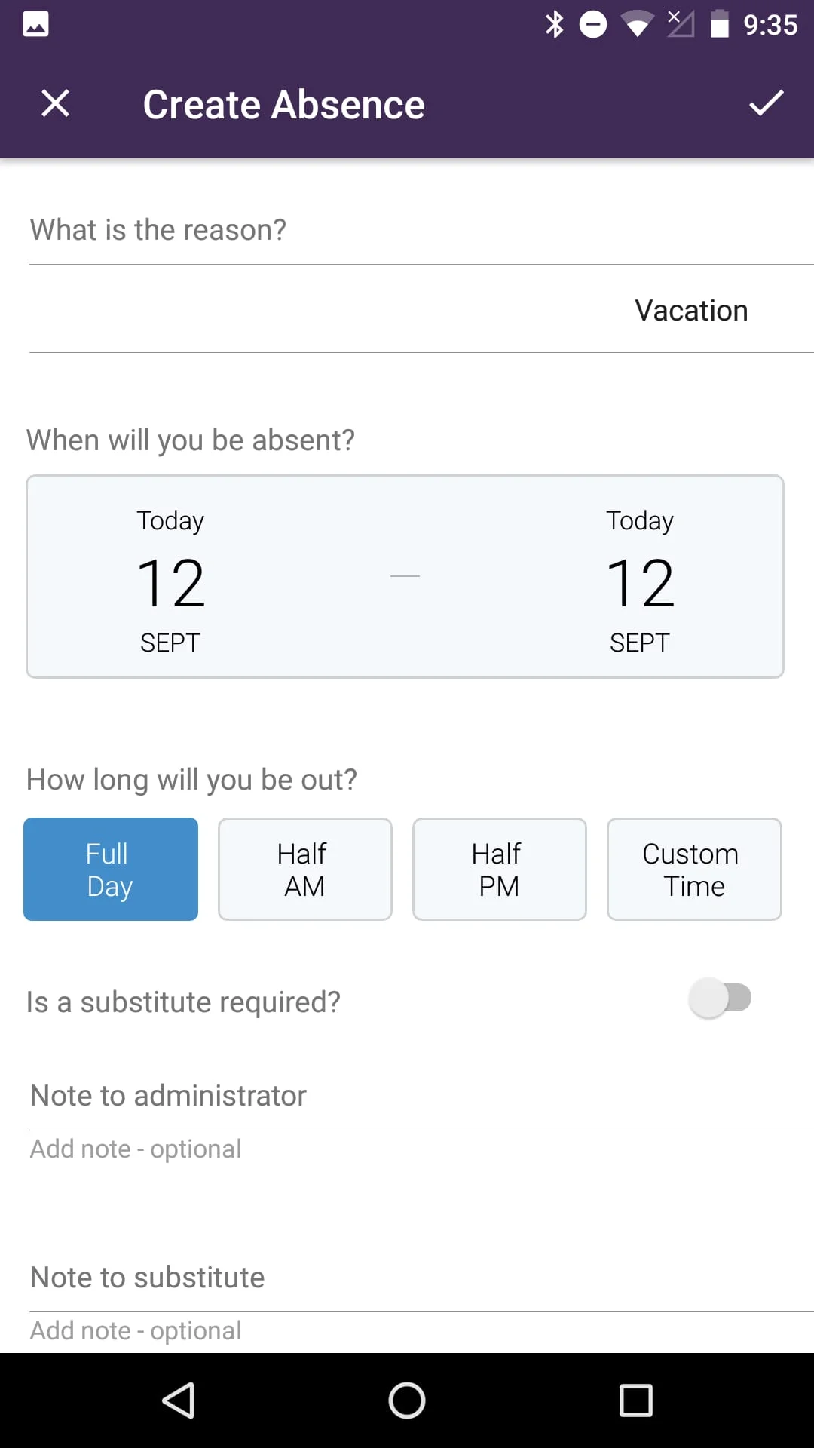Select the Full Day option

pos(111,869)
